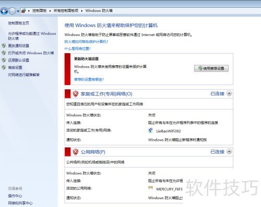Open 网络和共享中心 link
This screenshot has width=261, height=207.
(x=20, y=203)
